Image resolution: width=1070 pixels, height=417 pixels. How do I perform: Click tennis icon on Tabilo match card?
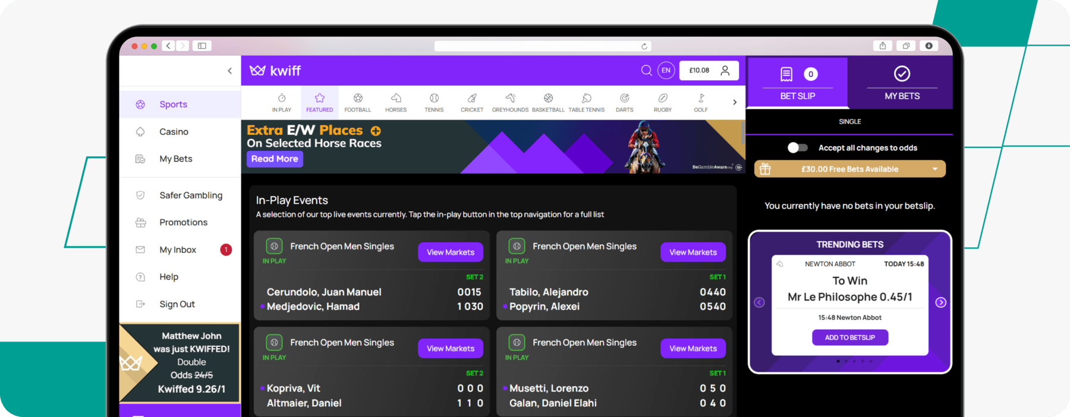(x=517, y=246)
